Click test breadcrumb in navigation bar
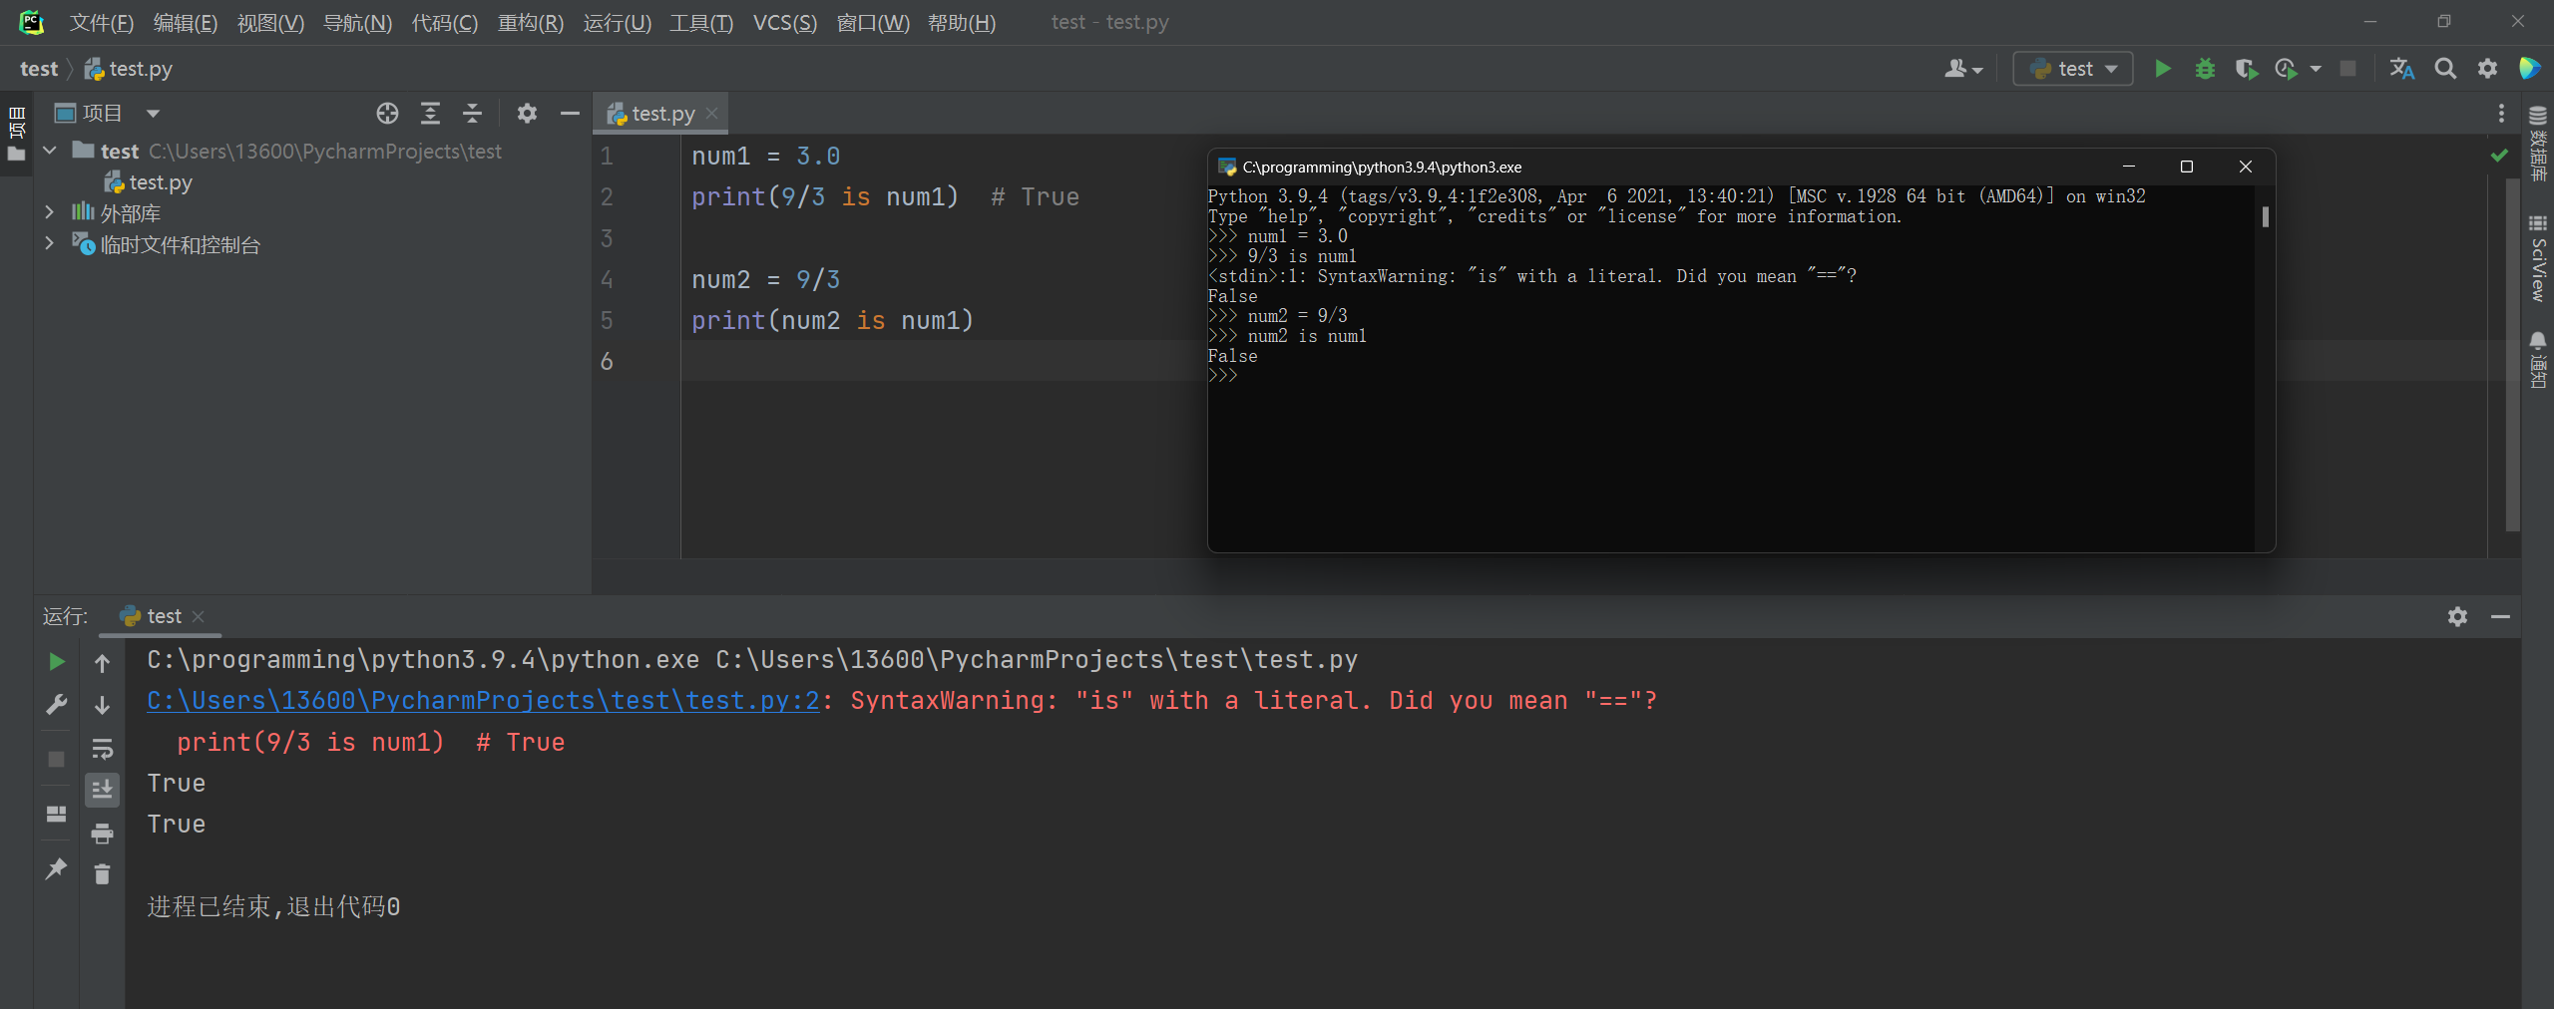 [39, 69]
